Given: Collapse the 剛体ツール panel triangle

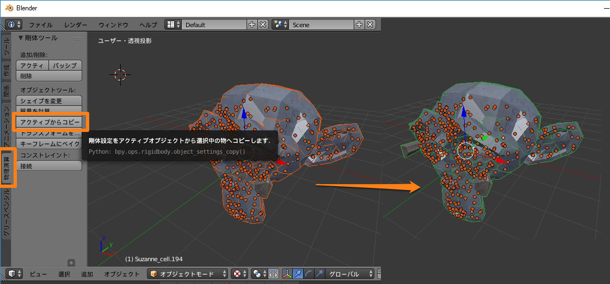Looking at the screenshot, I should [x=21, y=38].
